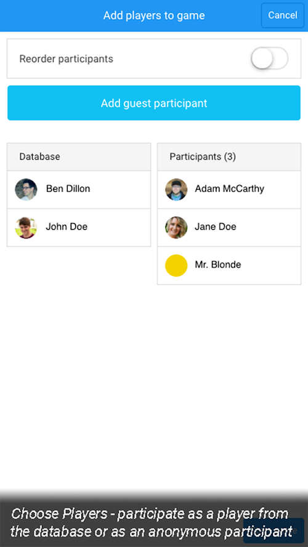The width and height of the screenshot is (308, 547).
Task: Select Jane Doe name in Participants list
Action: click(216, 227)
